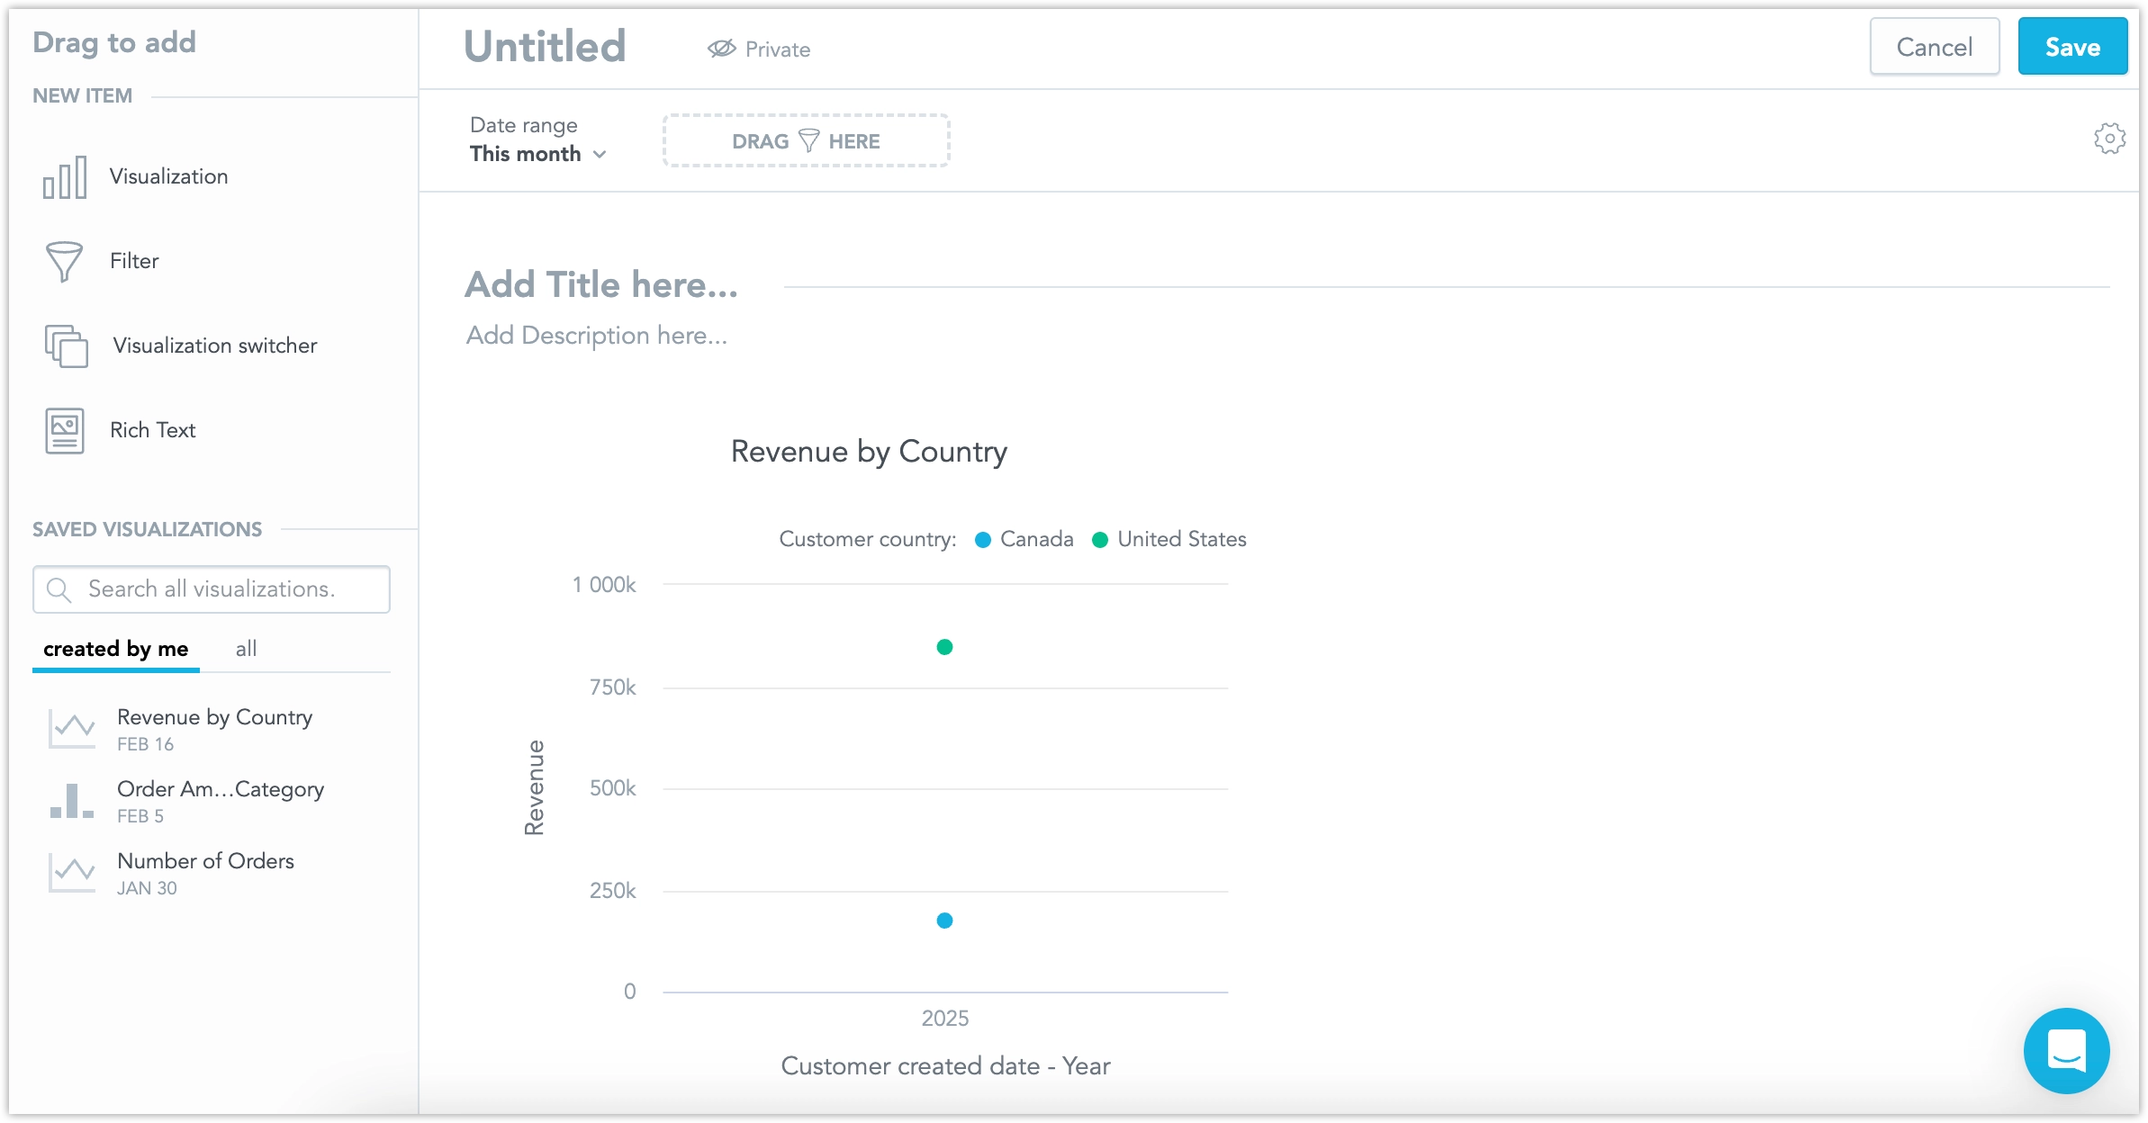Toggle the Canada series in the legend

pyautogui.click(x=1024, y=539)
